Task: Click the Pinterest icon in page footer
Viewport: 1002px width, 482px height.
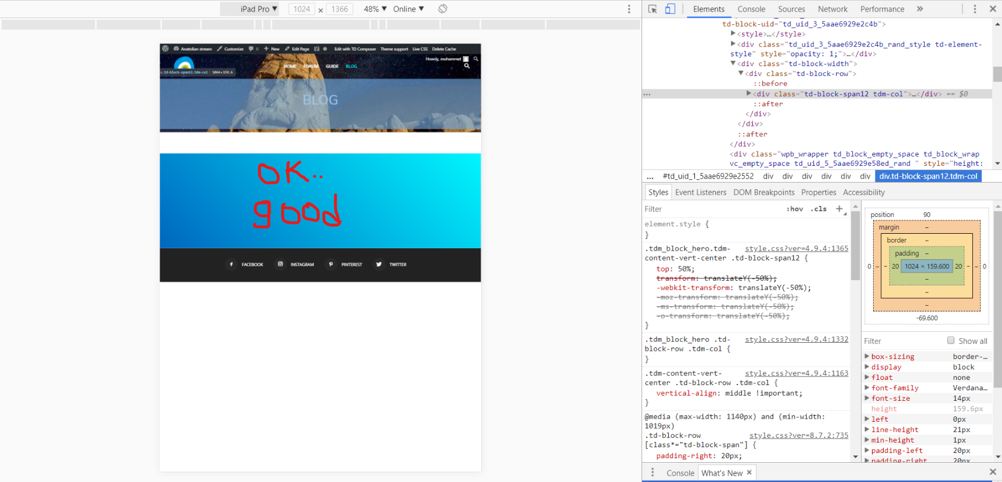Action: point(331,264)
